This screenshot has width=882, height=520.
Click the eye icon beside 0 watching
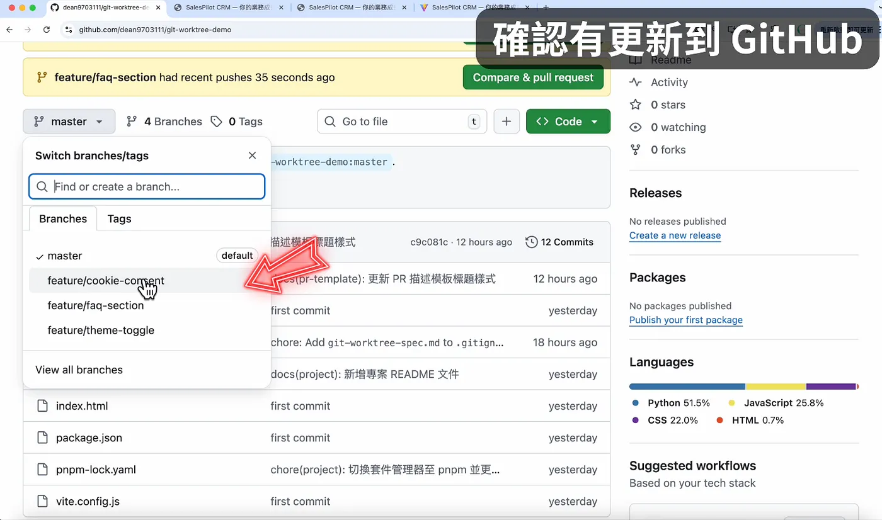(x=636, y=127)
